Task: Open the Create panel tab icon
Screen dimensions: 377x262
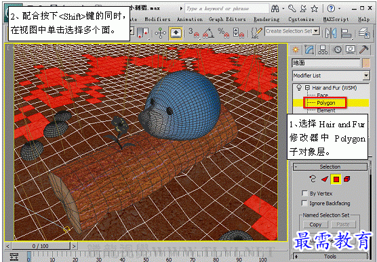Action: point(296,50)
